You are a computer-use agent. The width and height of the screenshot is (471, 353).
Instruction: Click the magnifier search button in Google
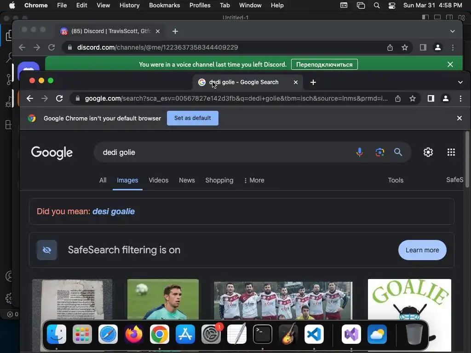tap(398, 152)
